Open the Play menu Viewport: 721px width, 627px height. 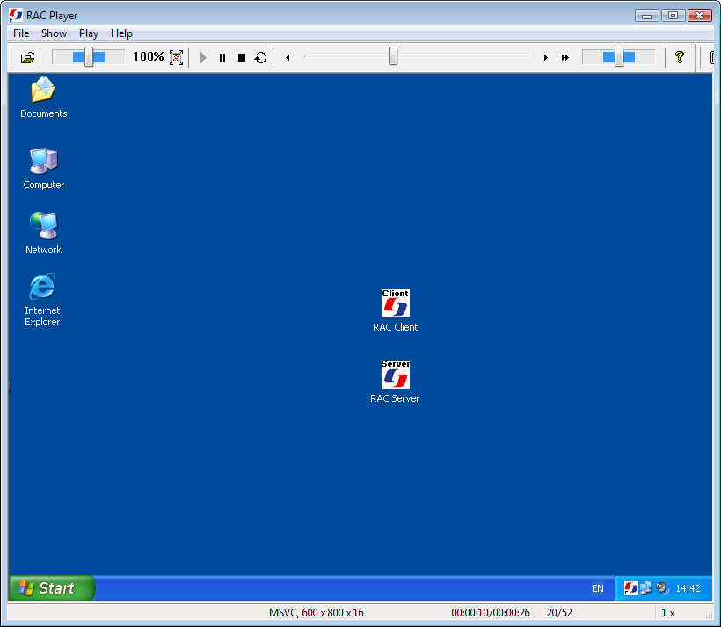pos(89,33)
